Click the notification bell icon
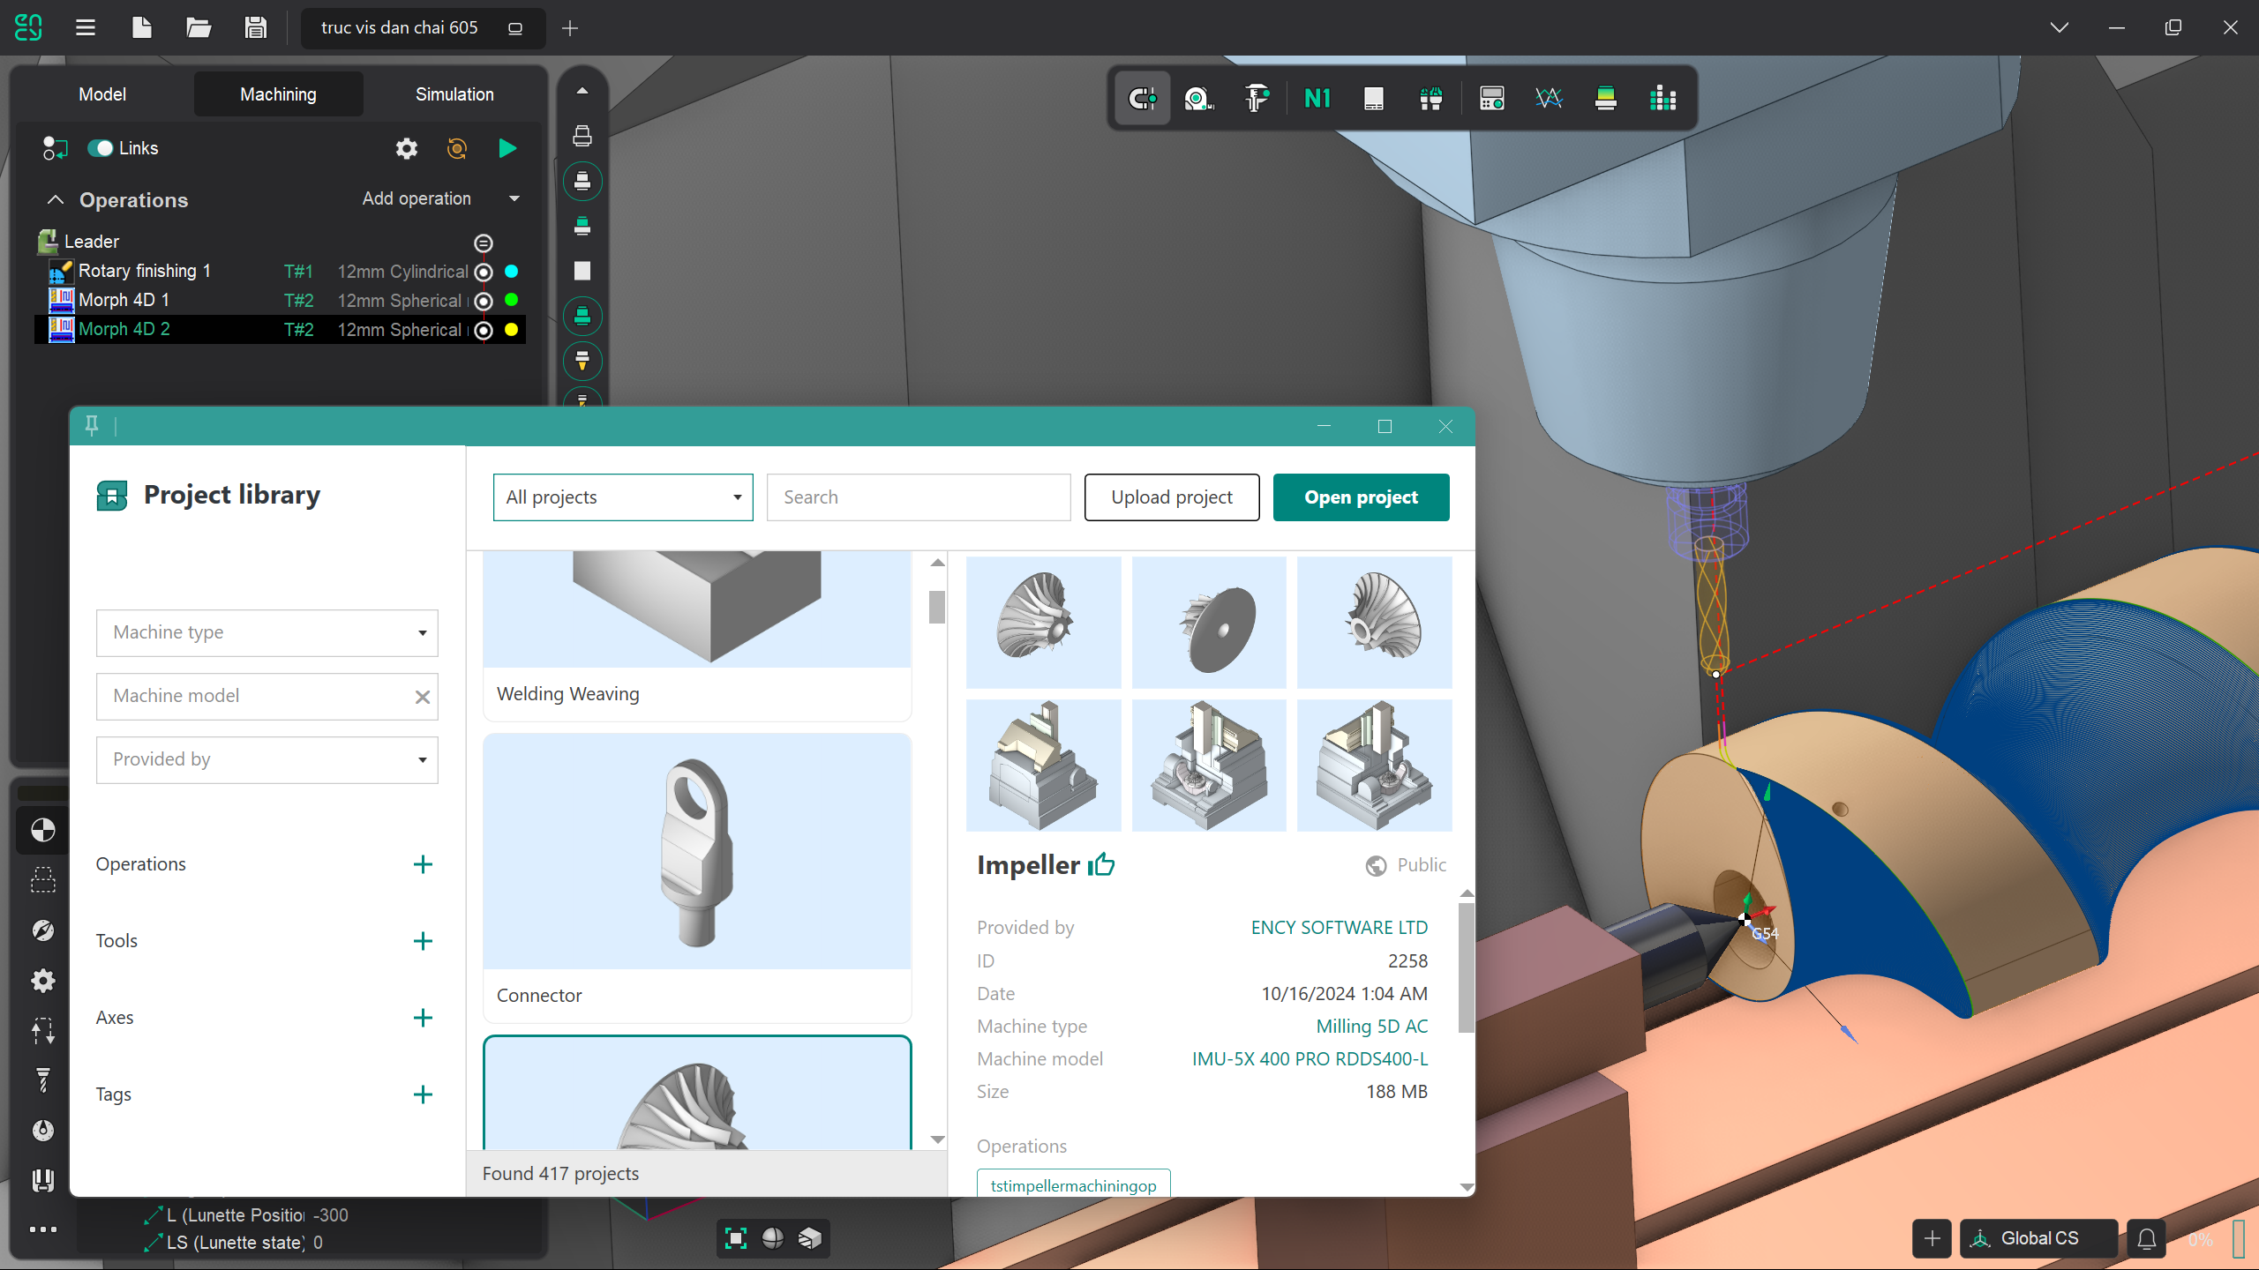The height and width of the screenshot is (1270, 2259). point(2147,1238)
